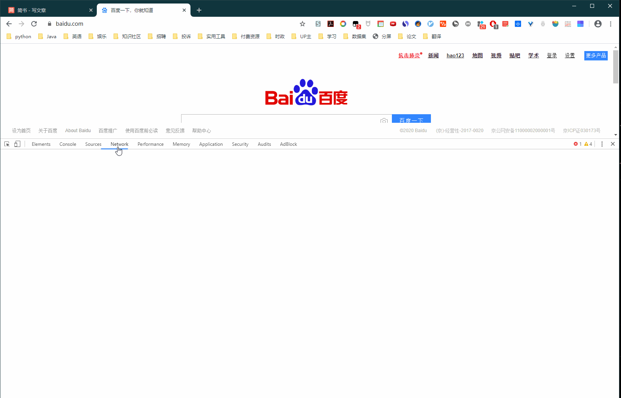Switch to the Memory tab
Screen dimensions: 621x398
pyautogui.click(x=181, y=144)
